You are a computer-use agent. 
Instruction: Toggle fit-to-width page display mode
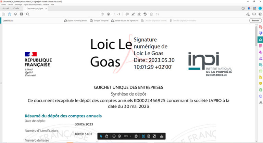[143, 136]
